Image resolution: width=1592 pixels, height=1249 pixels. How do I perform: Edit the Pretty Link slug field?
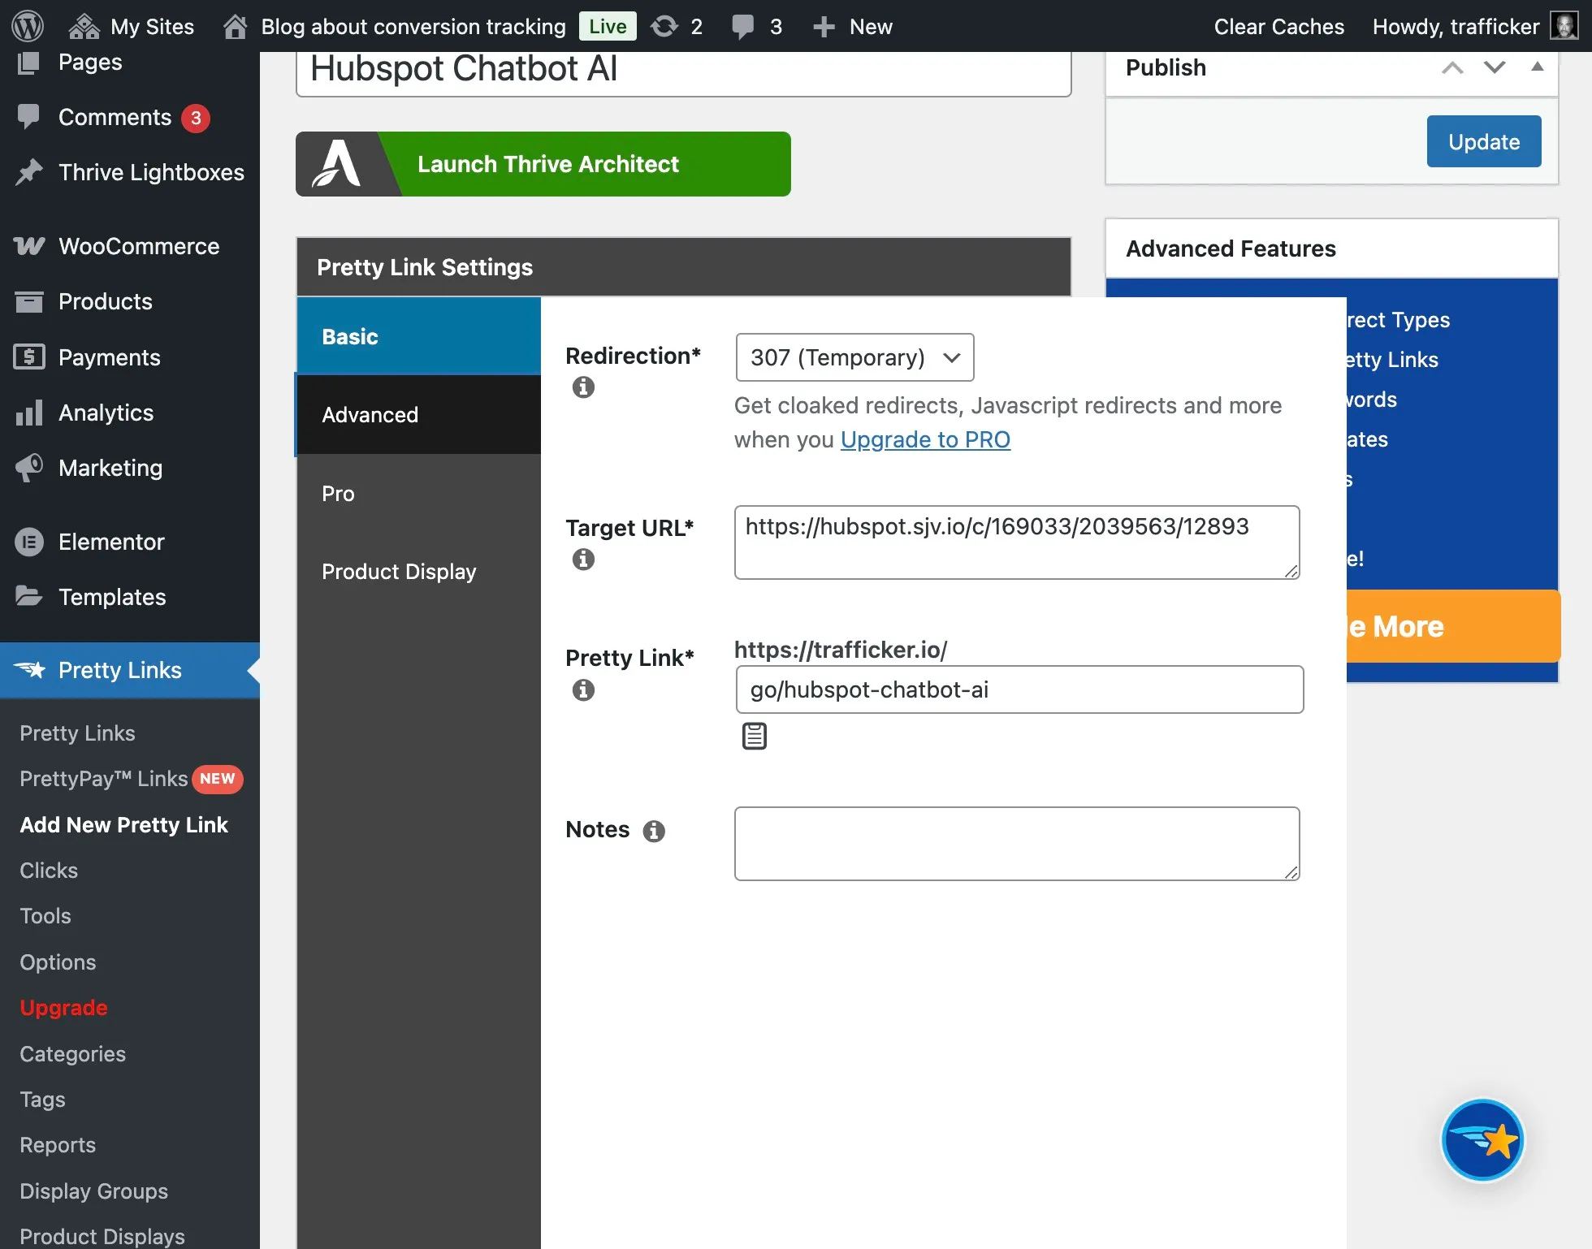coord(1019,689)
